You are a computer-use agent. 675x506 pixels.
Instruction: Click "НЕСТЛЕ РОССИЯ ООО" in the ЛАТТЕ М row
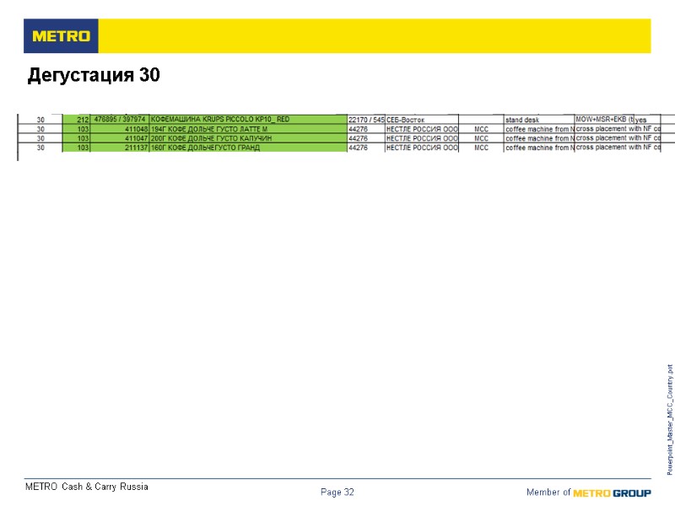pyautogui.click(x=421, y=129)
